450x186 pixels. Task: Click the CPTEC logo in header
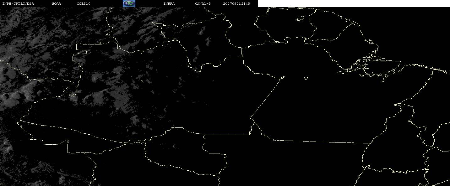click(129, 3)
